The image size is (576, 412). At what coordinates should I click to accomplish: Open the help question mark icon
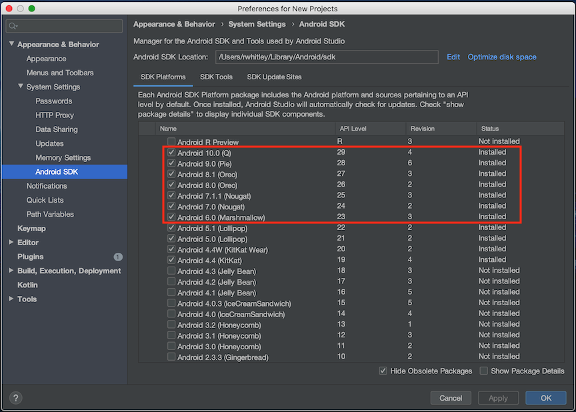click(15, 397)
